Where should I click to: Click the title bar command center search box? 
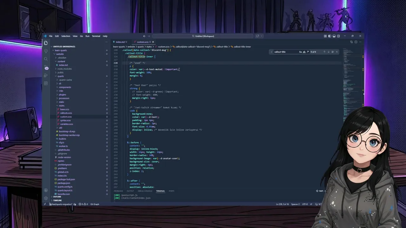coord(203,36)
